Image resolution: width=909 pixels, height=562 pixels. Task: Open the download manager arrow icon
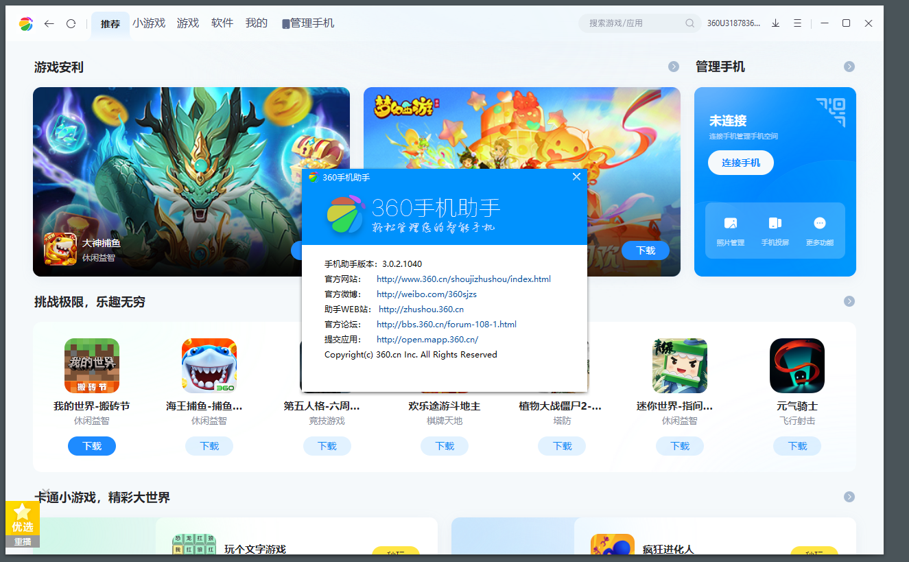[776, 23]
